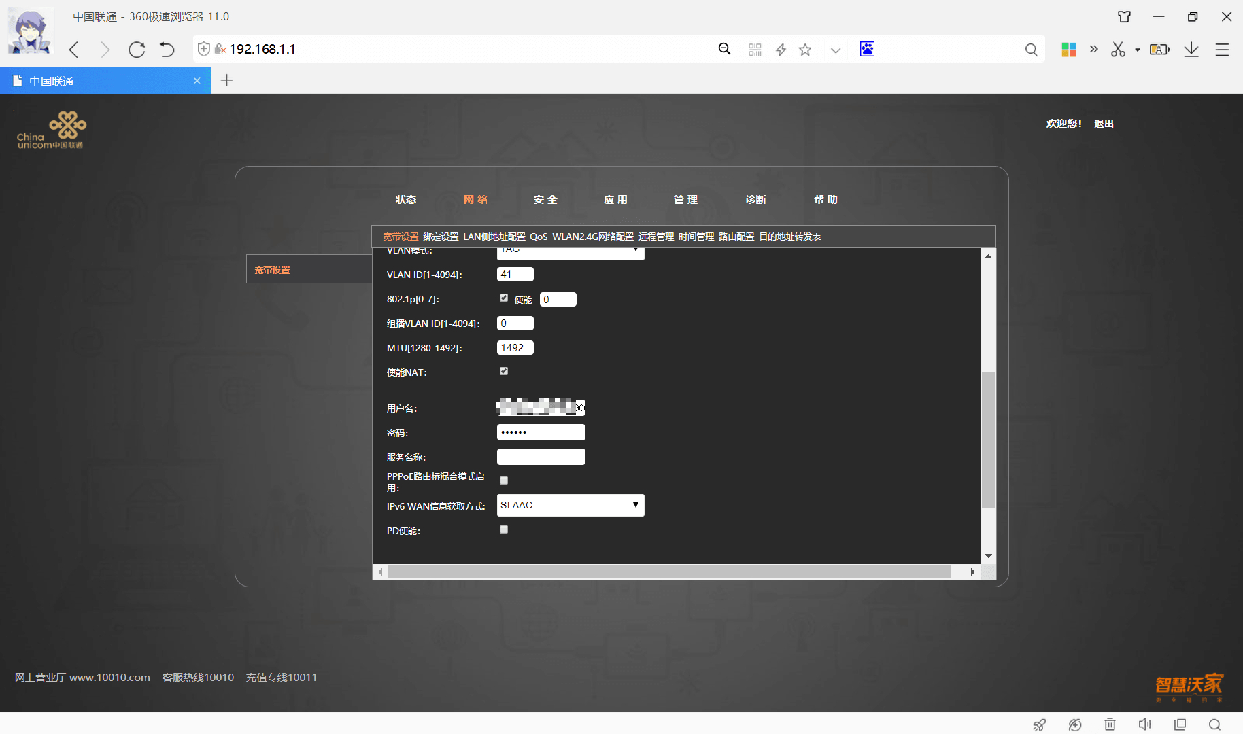Enable the PD使能 checkbox
1243x734 pixels.
504,529
